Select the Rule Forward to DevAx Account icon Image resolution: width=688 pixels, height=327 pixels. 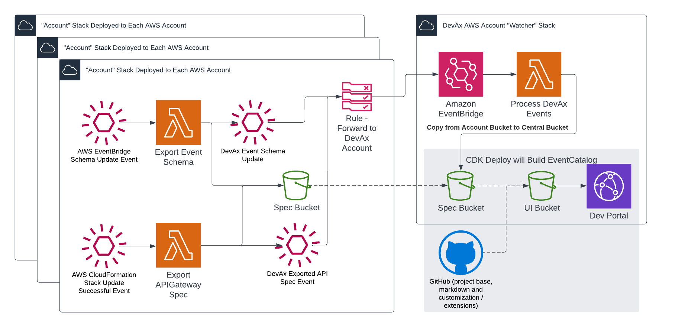(x=357, y=97)
